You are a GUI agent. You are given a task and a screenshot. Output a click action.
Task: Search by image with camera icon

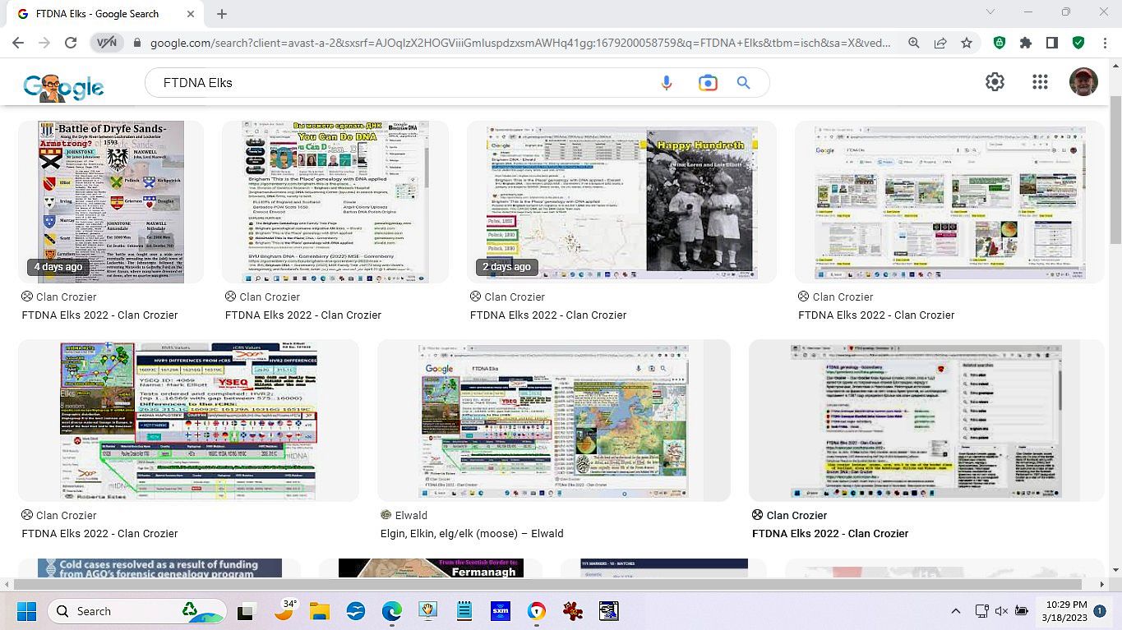[708, 83]
